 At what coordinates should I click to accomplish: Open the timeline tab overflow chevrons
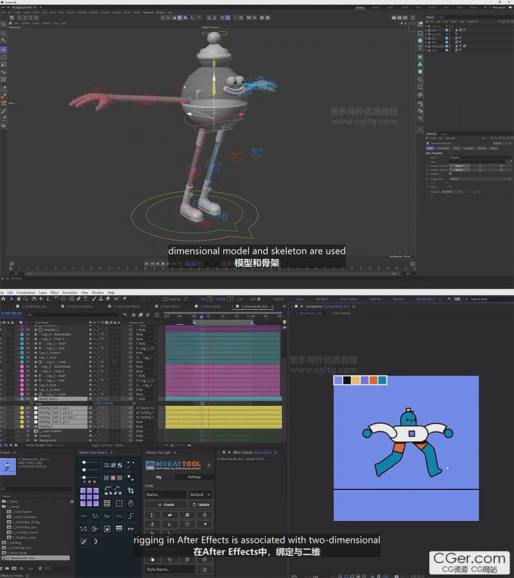pos(284,307)
